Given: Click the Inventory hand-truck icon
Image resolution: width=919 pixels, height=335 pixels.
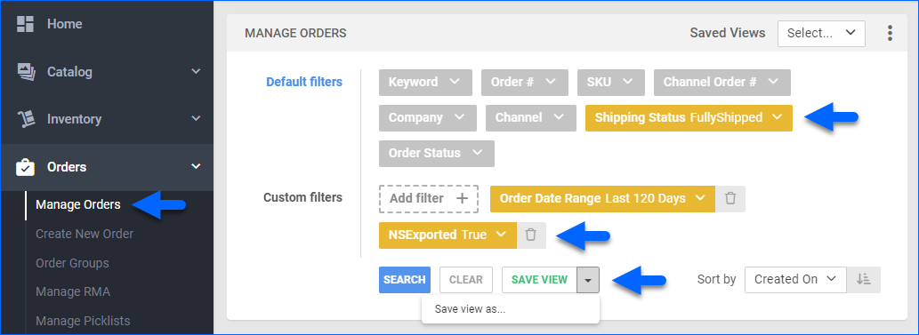Looking at the screenshot, I should pyautogui.click(x=25, y=119).
